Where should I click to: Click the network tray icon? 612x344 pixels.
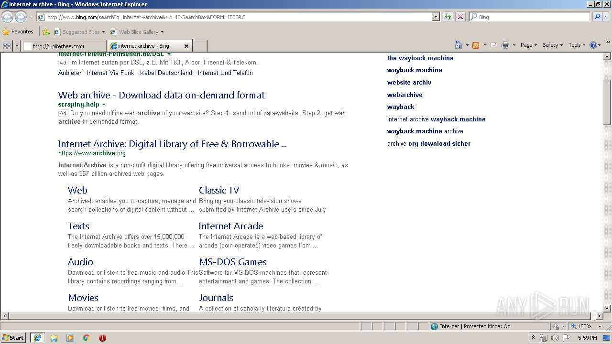tap(543, 338)
